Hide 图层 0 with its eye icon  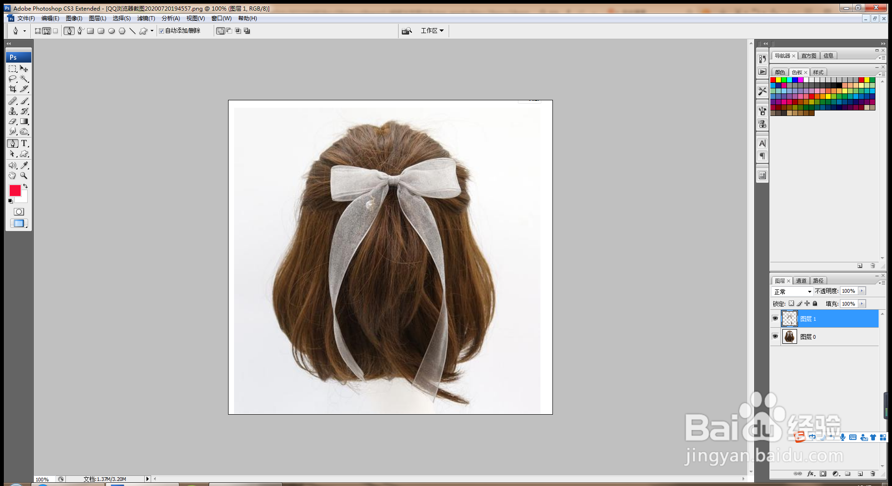pyautogui.click(x=775, y=336)
